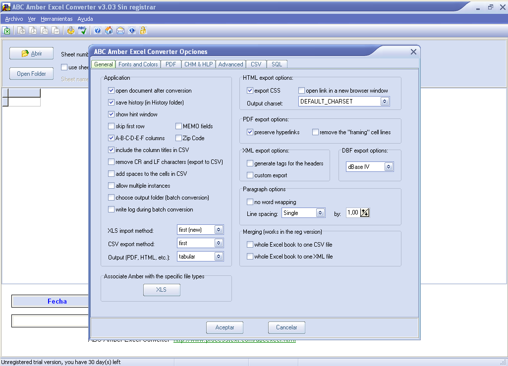The height and width of the screenshot is (366, 508).
Task: Enable choose output folder for batch conversion
Action: tap(111, 197)
